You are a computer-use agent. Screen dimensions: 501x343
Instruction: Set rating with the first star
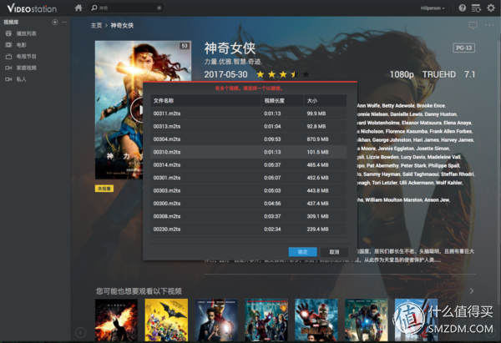260,74
